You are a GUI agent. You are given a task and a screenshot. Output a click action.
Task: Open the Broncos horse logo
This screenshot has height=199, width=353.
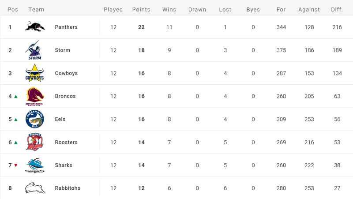[35, 96]
